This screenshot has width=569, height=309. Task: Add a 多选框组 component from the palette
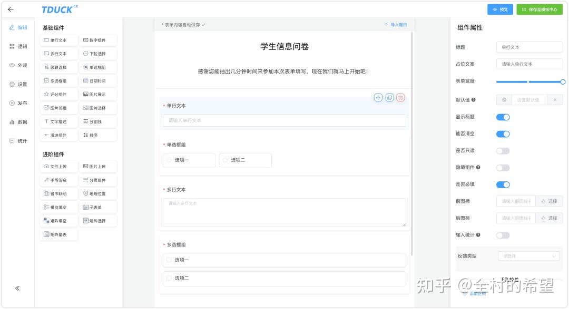point(59,81)
